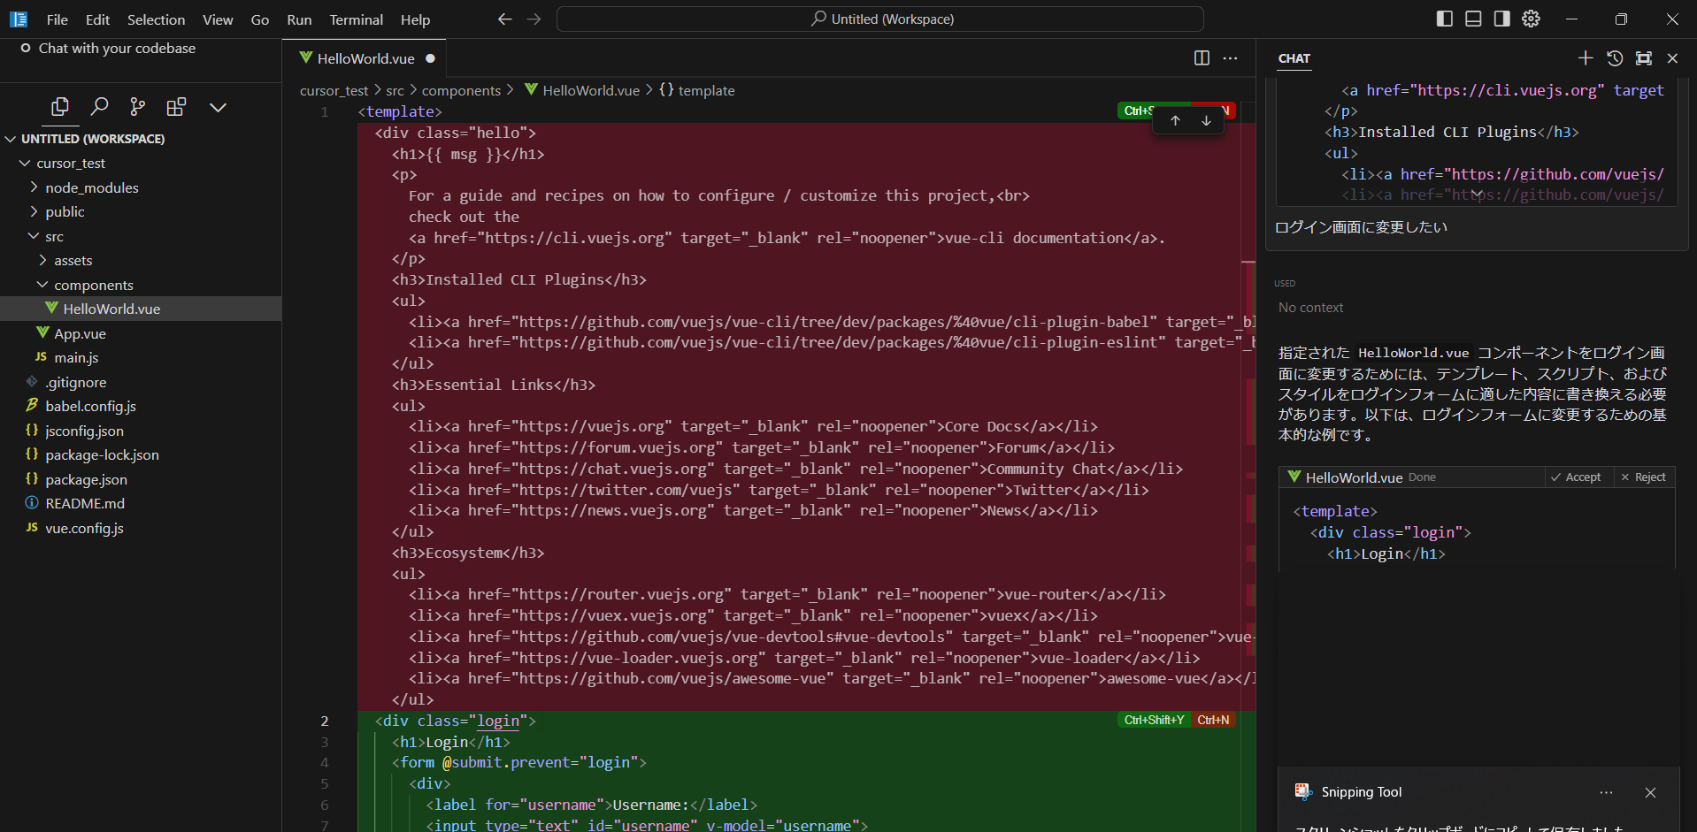The width and height of the screenshot is (1697, 832).
Task: Reject diff block with lower Ctrl+N button
Action: 1213,720
